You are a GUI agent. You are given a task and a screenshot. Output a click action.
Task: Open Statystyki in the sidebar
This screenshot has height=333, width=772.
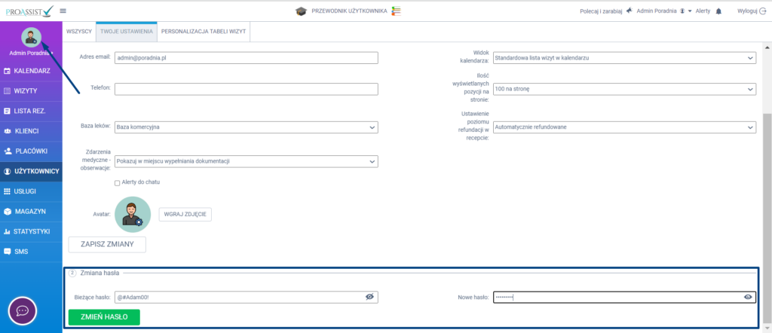pyautogui.click(x=31, y=231)
